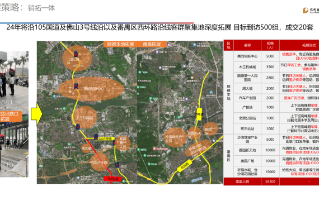Click the 3500 scale value

(270, 67)
